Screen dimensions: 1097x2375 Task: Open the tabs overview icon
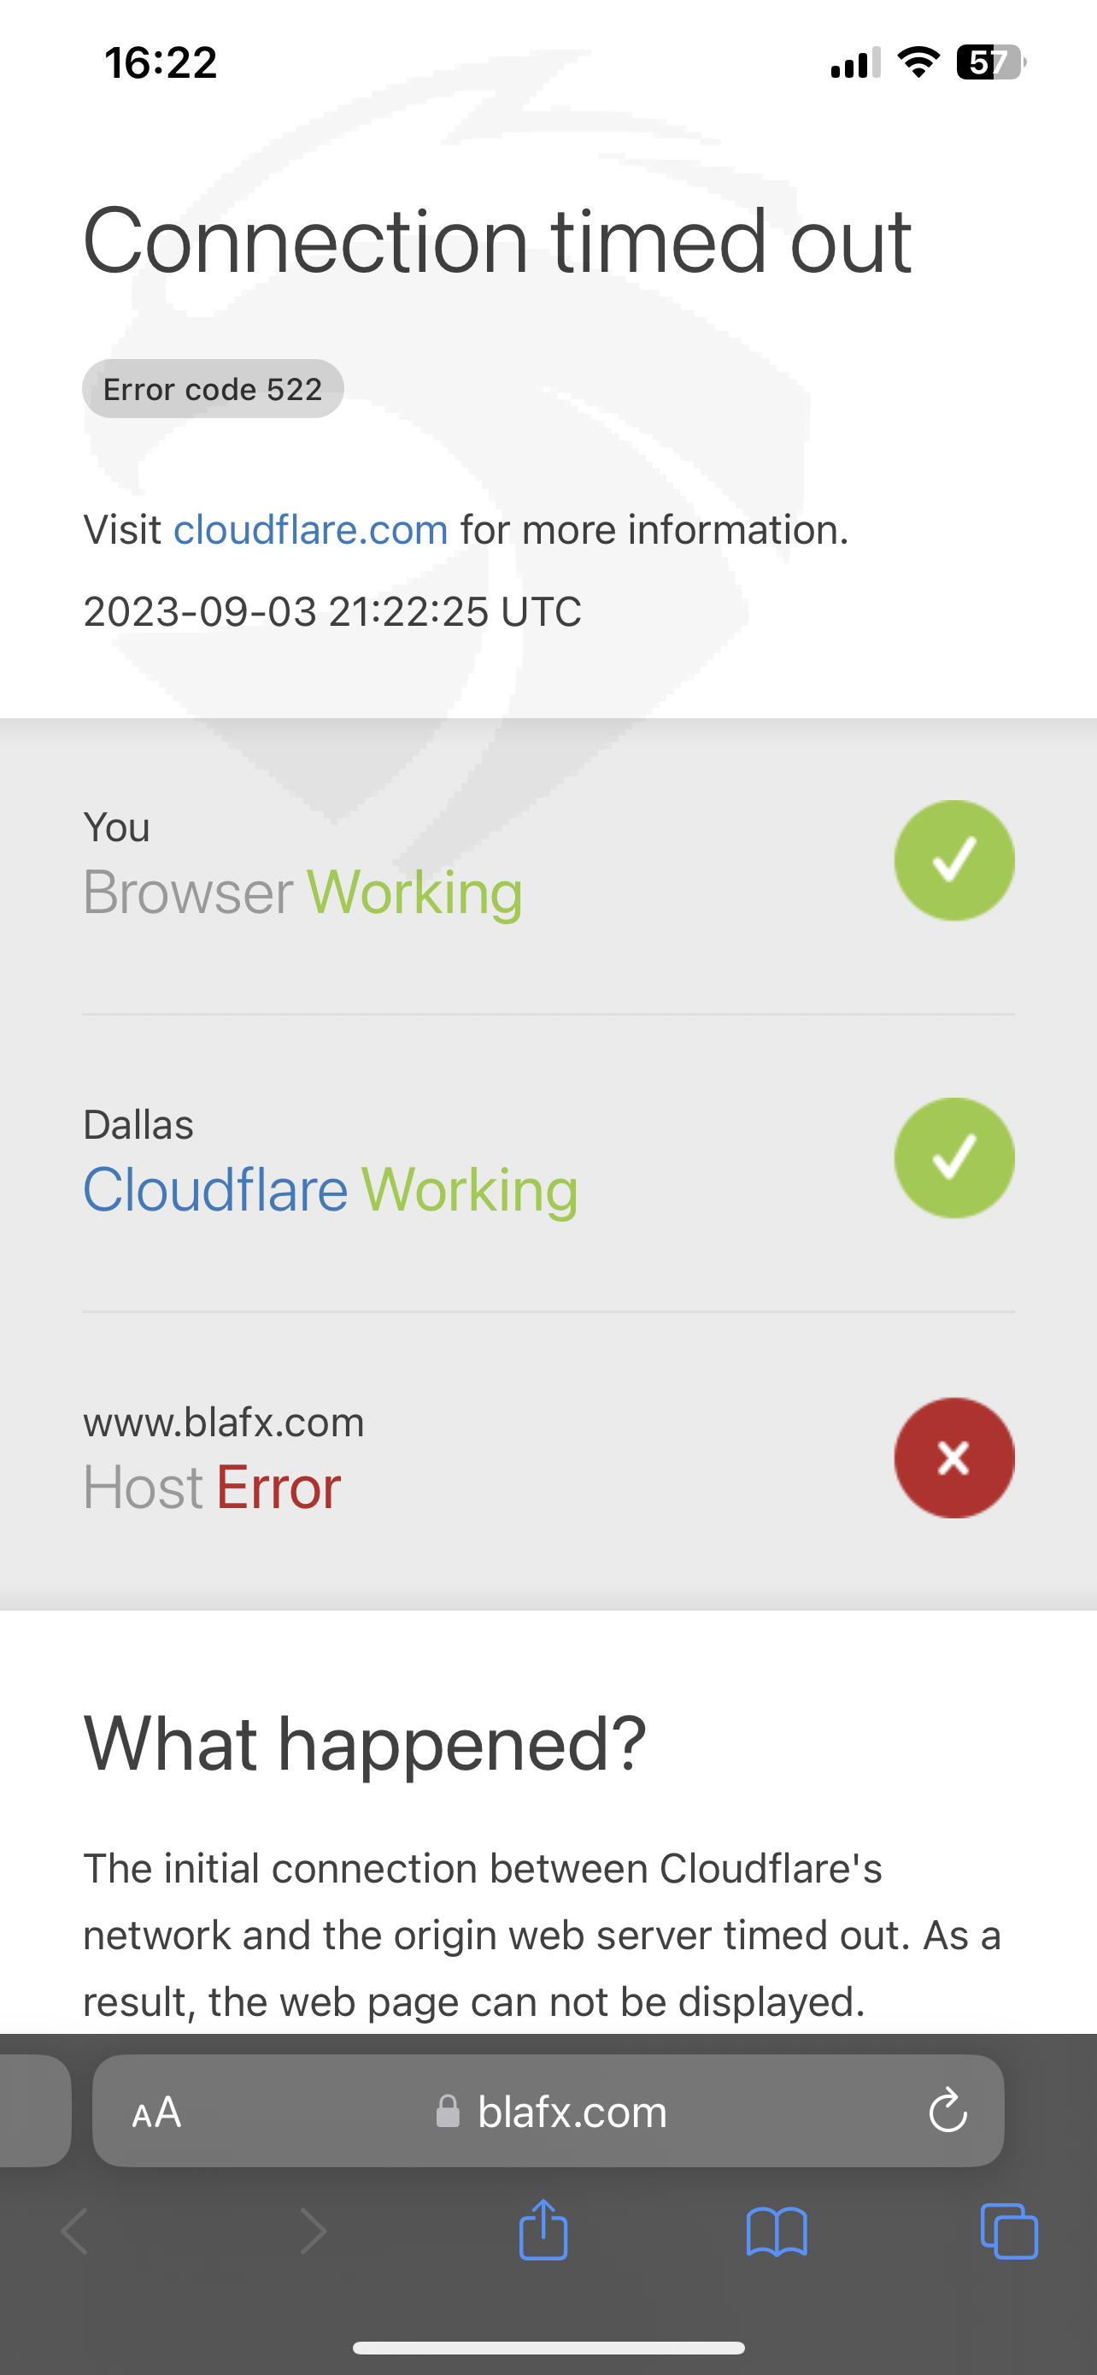coord(1010,2231)
